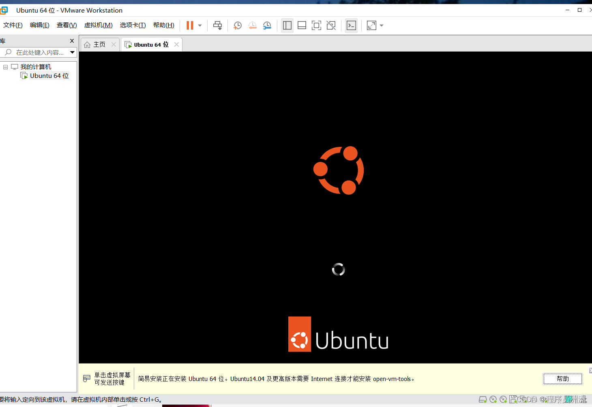592x407 pixels.
Task: Revert the VM to its snapshot
Action: pos(252,25)
